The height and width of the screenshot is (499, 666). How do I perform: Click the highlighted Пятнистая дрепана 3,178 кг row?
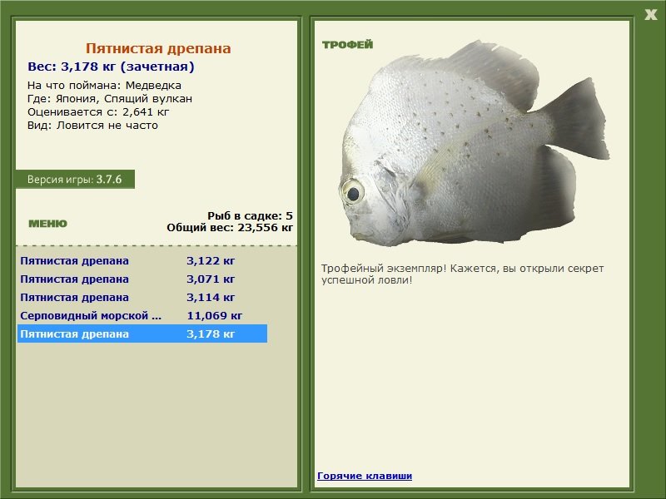(142, 333)
